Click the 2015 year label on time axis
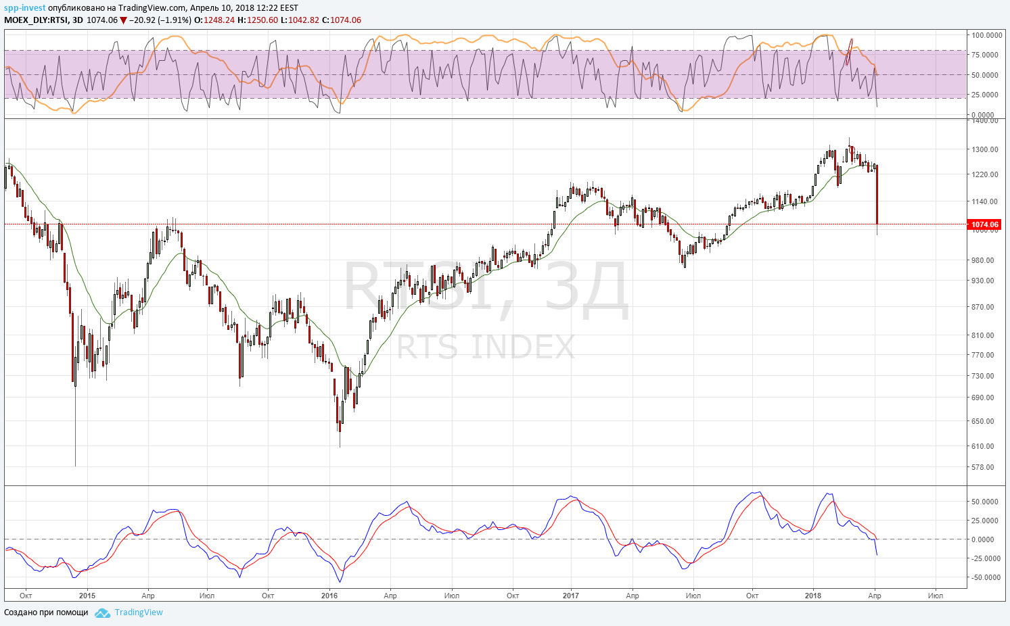This screenshot has height=626, width=1010. 87,596
